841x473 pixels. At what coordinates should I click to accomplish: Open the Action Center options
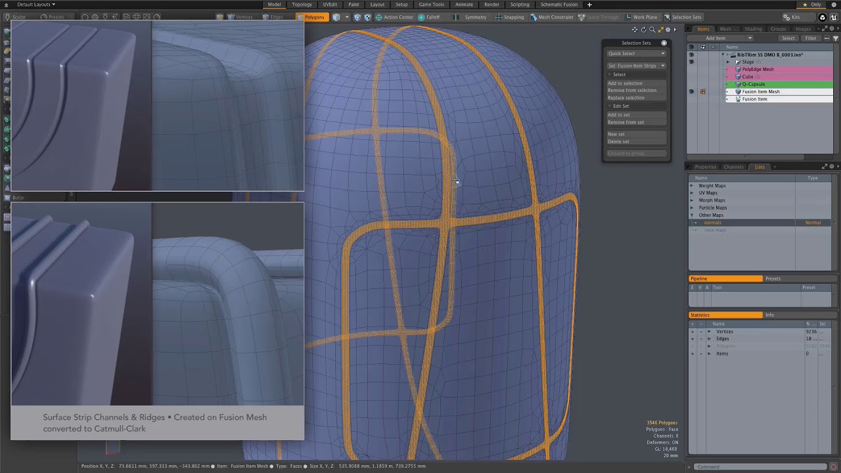pyautogui.click(x=394, y=17)
